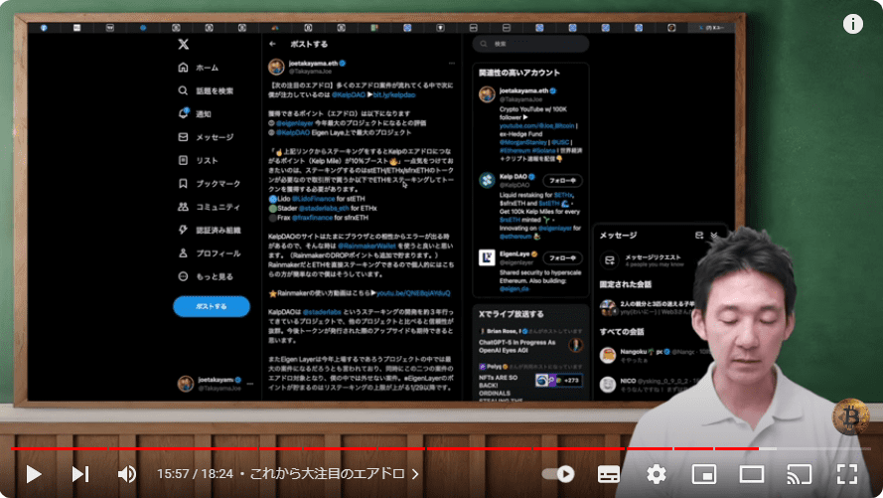Image resolution: width=883 pixels, height=498 pixels.
Task: Toggle the autoplay switch
Action: click(x=558, y=474)
